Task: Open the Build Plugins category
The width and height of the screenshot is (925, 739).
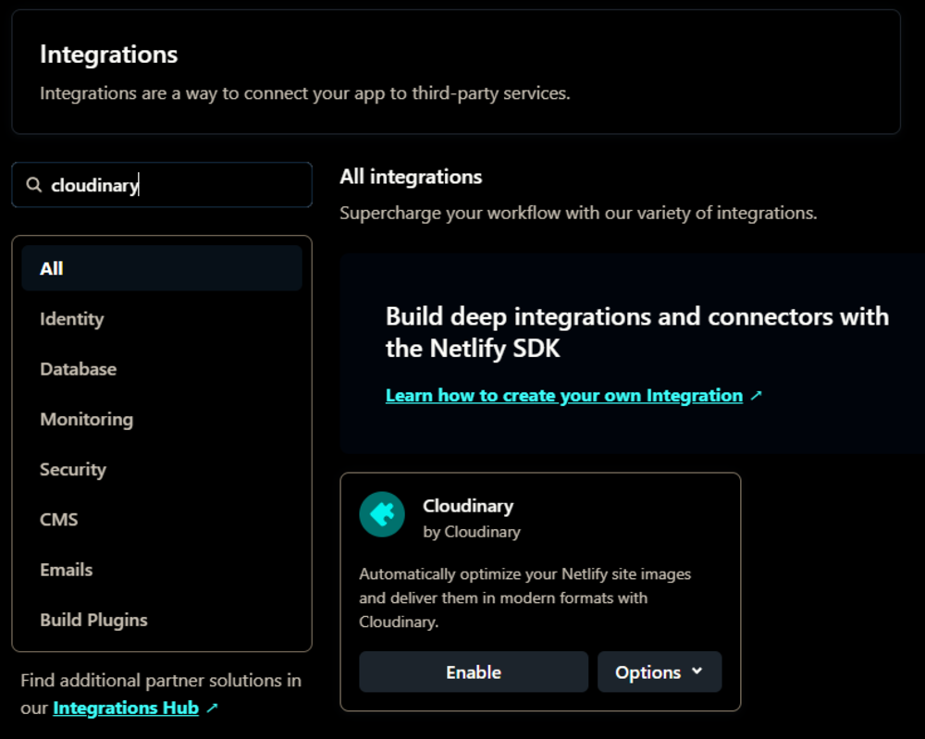Action: tap(93, 620)
